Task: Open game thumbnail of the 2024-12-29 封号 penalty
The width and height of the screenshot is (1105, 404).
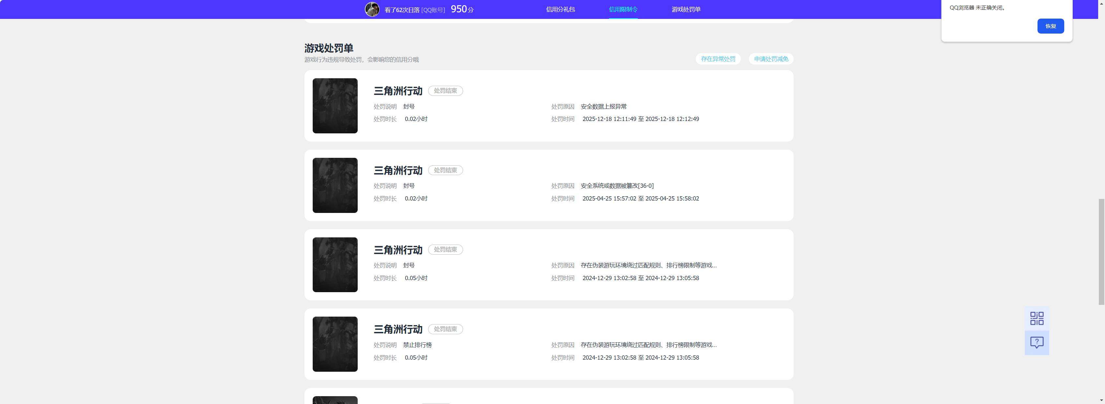Action: click(335, 265)
